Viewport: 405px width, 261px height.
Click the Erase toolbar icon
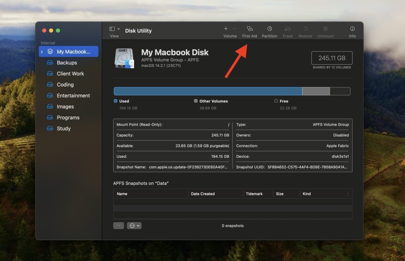287,29
